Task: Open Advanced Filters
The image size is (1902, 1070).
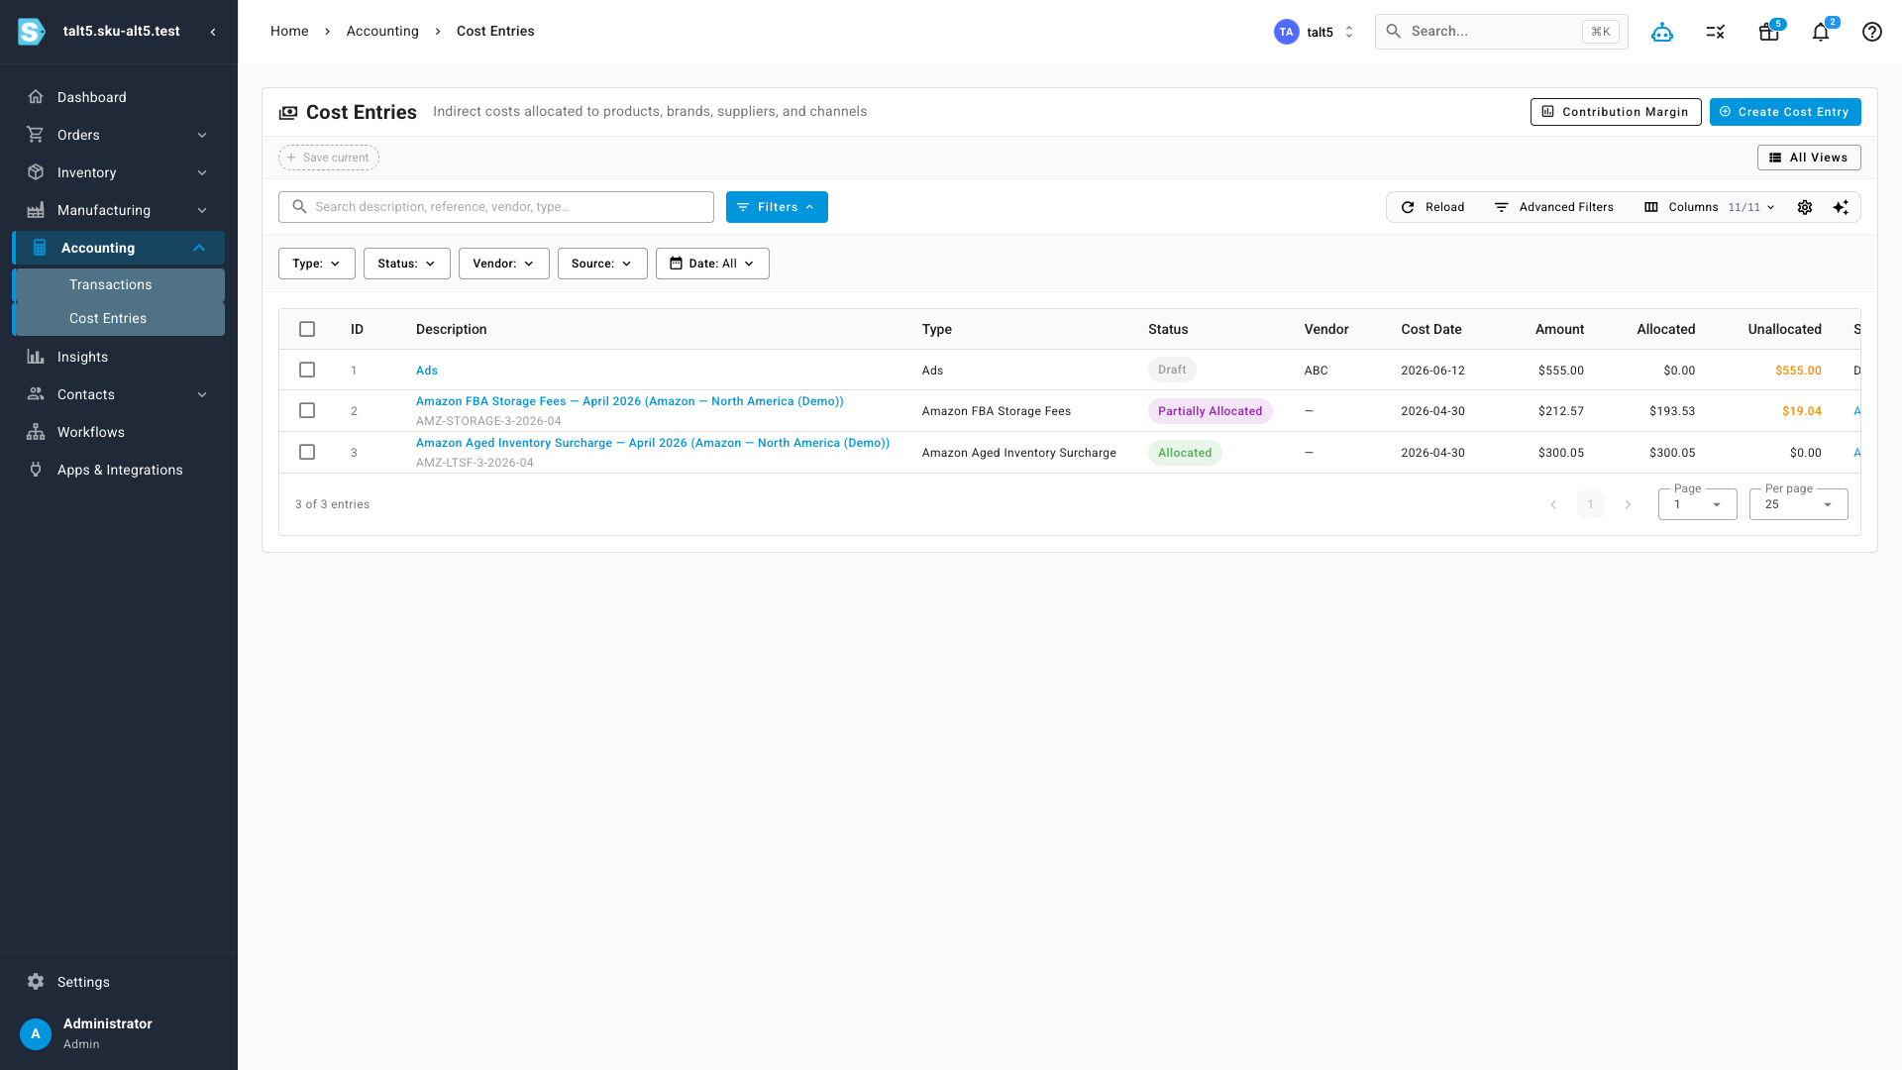Action: pos(1553,207)
